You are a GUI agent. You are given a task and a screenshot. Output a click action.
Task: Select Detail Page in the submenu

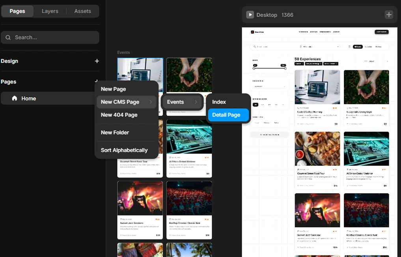[228, 115]
